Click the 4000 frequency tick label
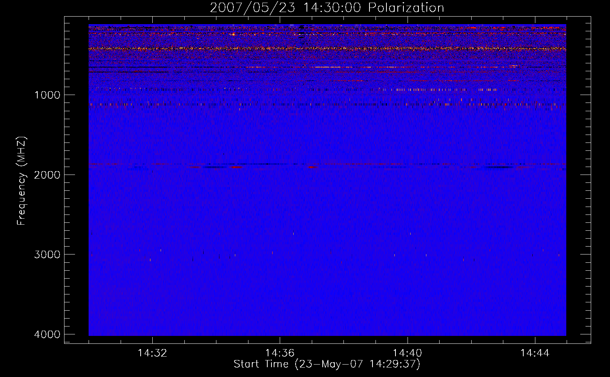 [x=47, y=334]
